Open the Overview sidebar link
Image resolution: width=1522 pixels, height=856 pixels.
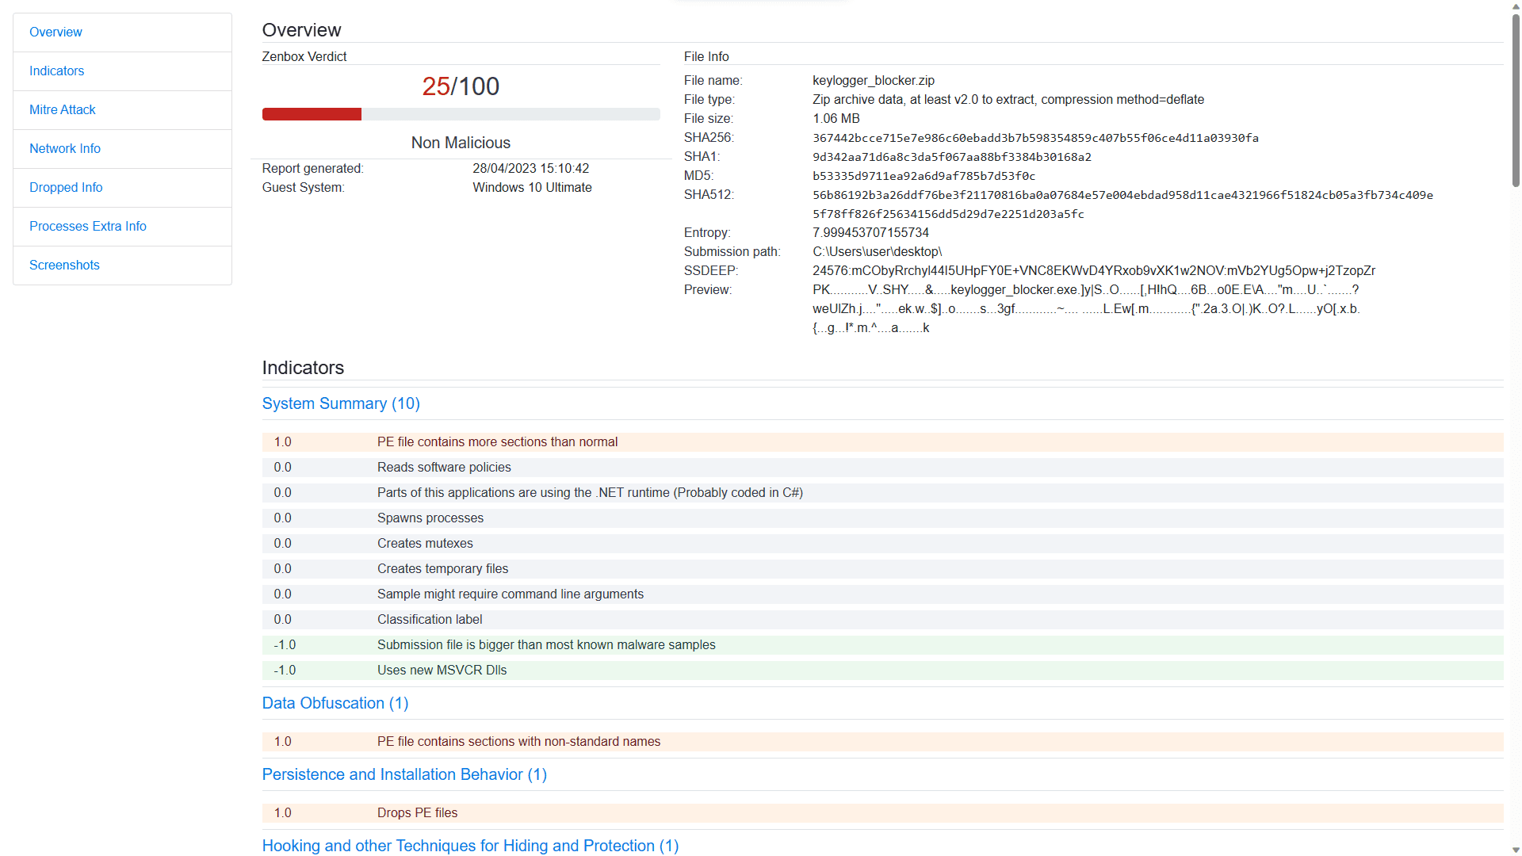click(55, 32)
